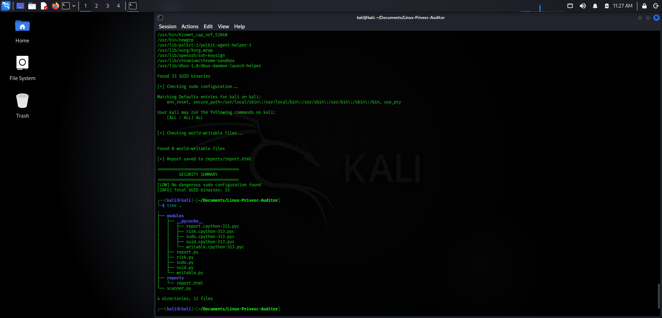Minimize the terminal window
This screenshot has width=662, height=318.
pos(640,18)
